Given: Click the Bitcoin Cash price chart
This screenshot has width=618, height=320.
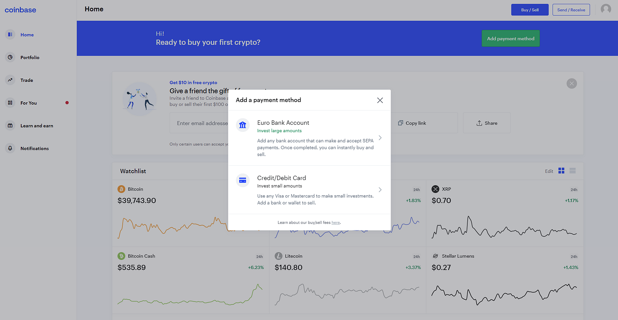Looking at the screenshot, I should (x=190, y=294).
